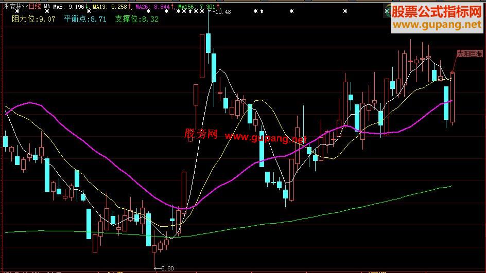Click the 5.80 low price marker
486x273 pixels.
click(167, 268)
